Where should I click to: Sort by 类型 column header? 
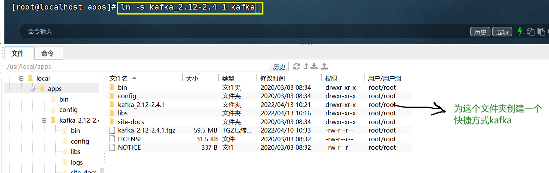(228, 78)
